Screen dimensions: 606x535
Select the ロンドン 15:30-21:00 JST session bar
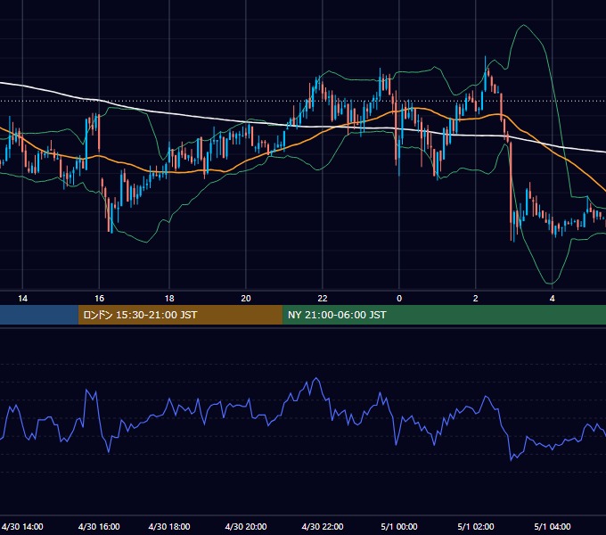[181, 315]
